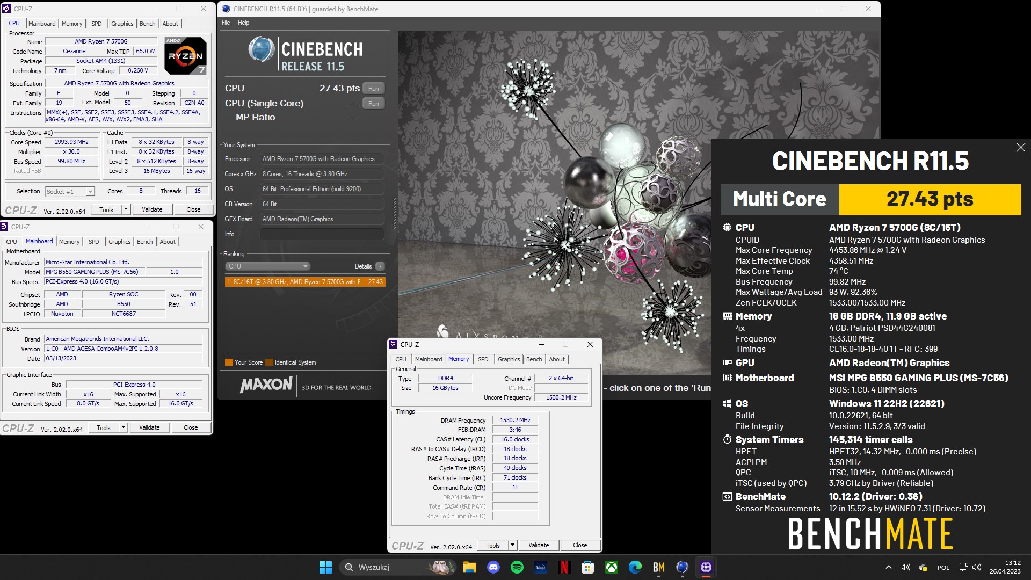Open the Ranking CPU dropdown in Cinebench

pos(267,266)
